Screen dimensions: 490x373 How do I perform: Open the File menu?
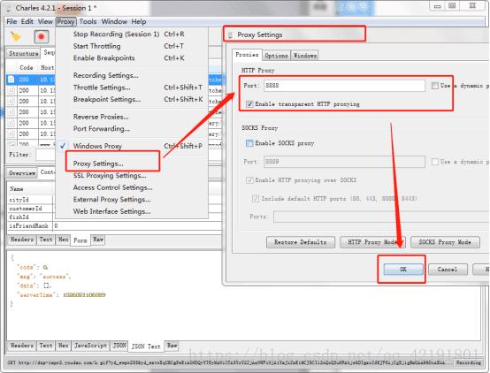[11, 21]
